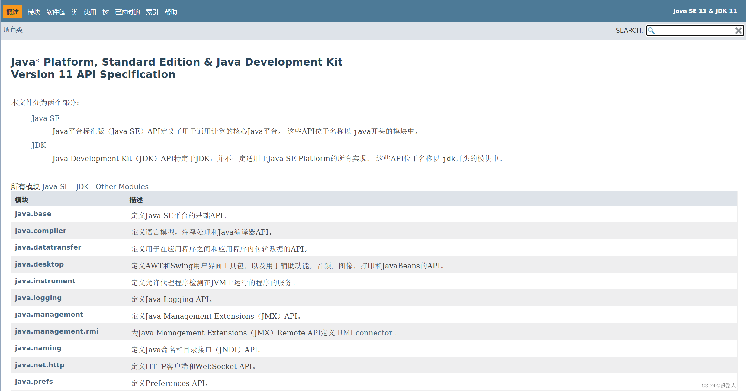Viewport: 746px width, 391px height.
Task: Click description '定义HTTP客户端和WebSocket API。'
Action: [x=194, y=366]
